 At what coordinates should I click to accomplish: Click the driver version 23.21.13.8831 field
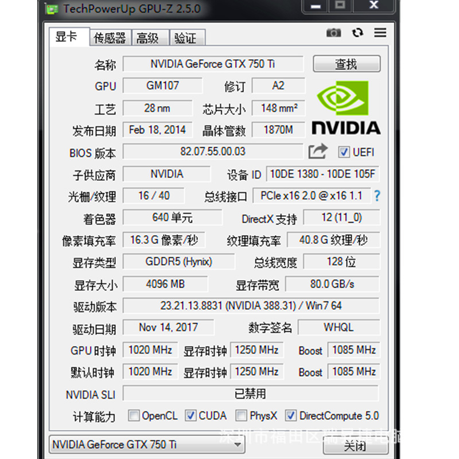click(251, 306)
